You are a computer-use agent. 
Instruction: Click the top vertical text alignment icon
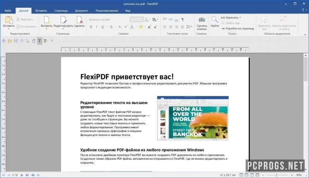tap(165, 19)
